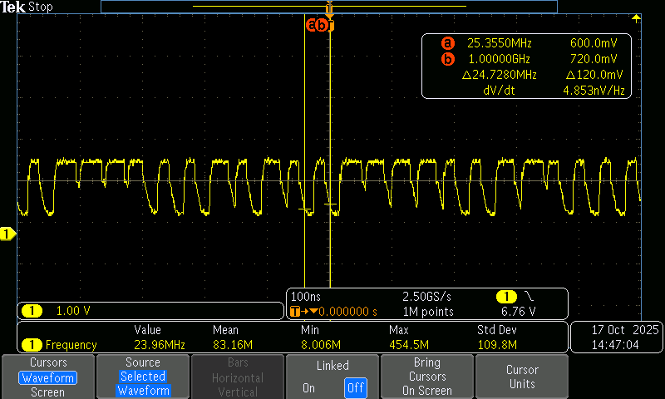Click the Frequency measurement channel 1 badge
The height and width of the screenshot is (399, 665).
tap(32, 345)
